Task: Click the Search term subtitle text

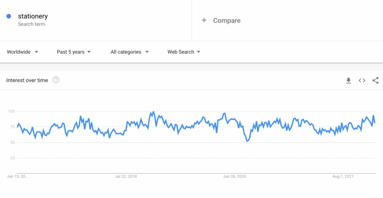Action: [x=31, y=24]
